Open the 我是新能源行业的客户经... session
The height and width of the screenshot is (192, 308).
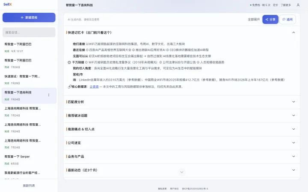coord(29,175)
